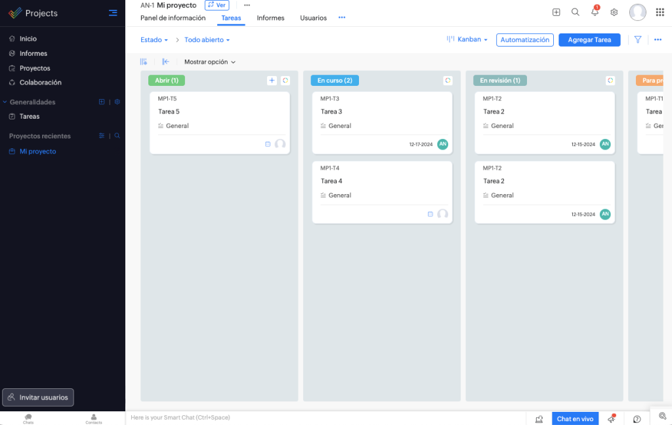Screen dimensions: 672x425
Task: Click the notifications bell icon
Action: [595, 12]
